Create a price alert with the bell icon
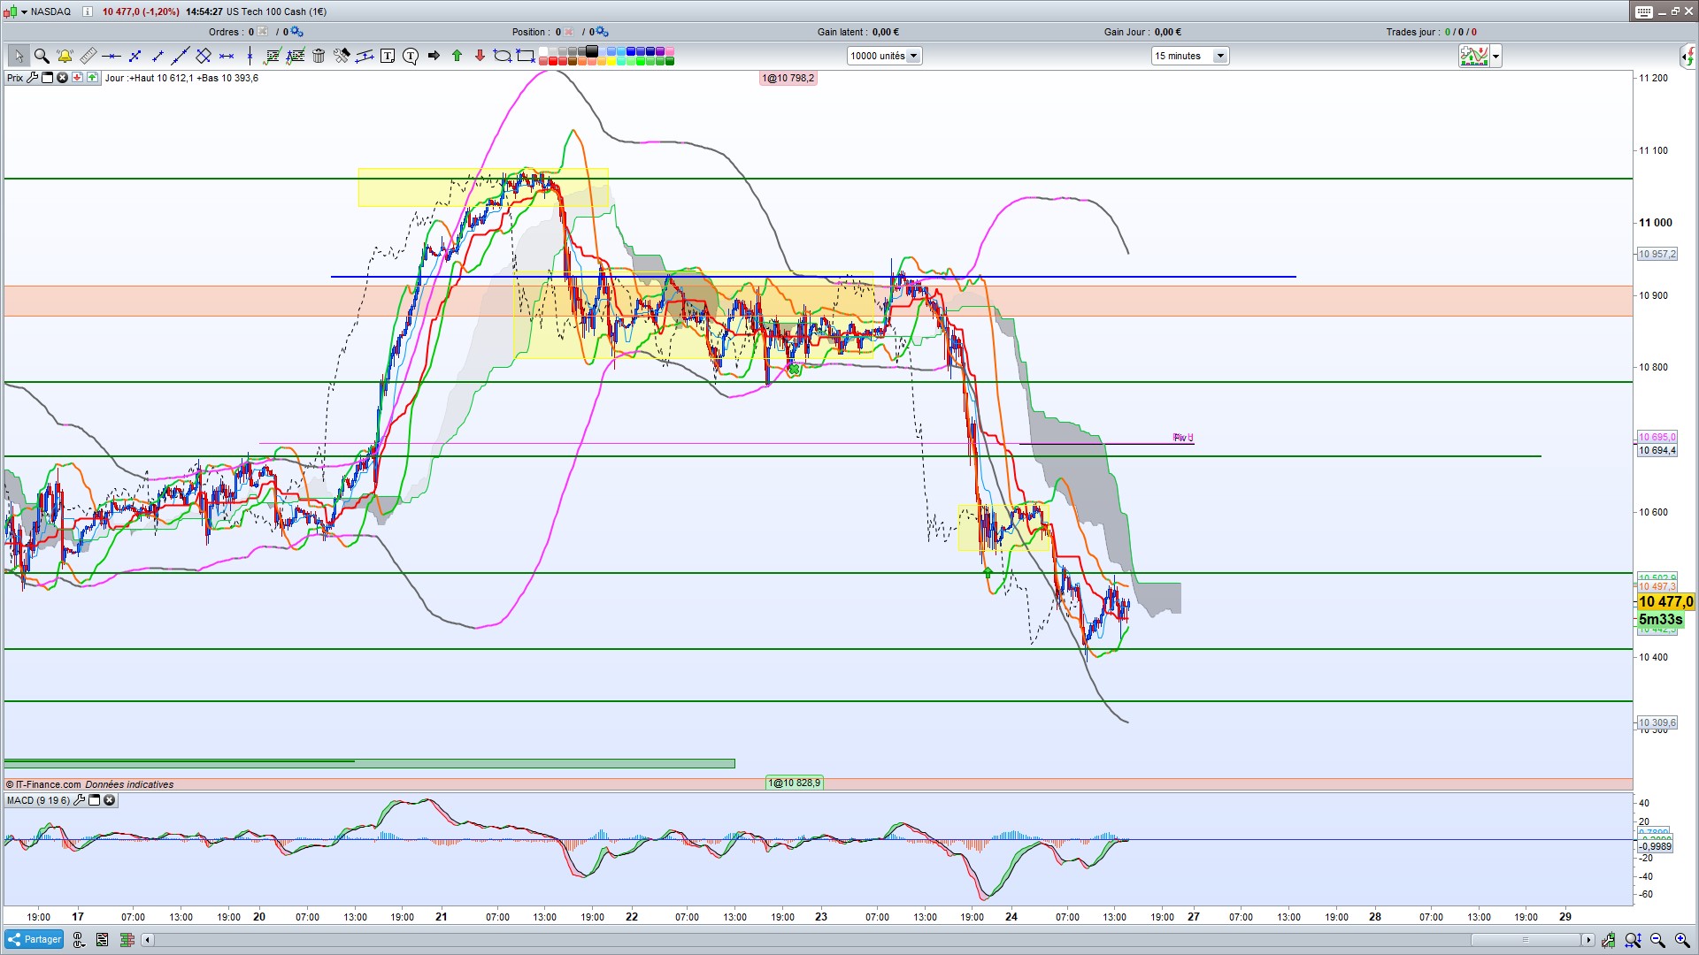 (x=65, y=56)
